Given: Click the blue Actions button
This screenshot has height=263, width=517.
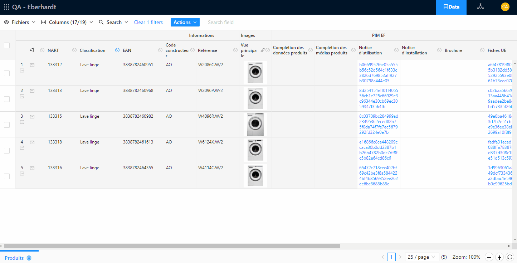Looking at the screenshot, I should [x=185, y=22].
